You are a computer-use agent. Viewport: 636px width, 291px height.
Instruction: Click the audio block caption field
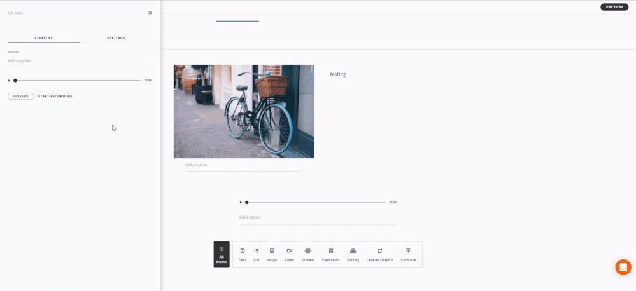click(x=318, y=218)
